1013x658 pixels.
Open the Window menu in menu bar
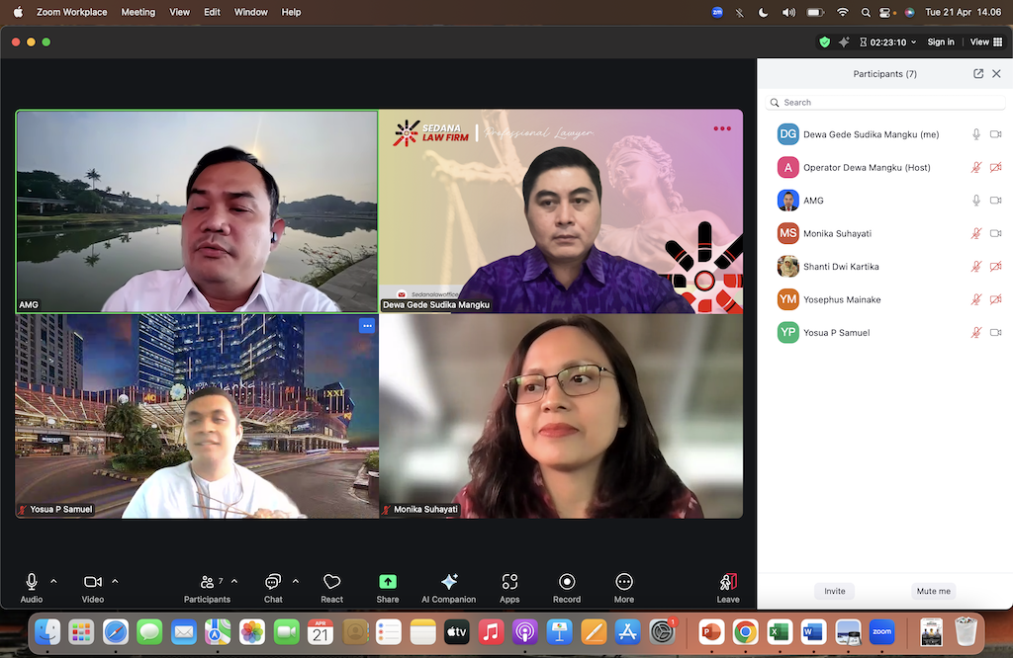[251, 12]
